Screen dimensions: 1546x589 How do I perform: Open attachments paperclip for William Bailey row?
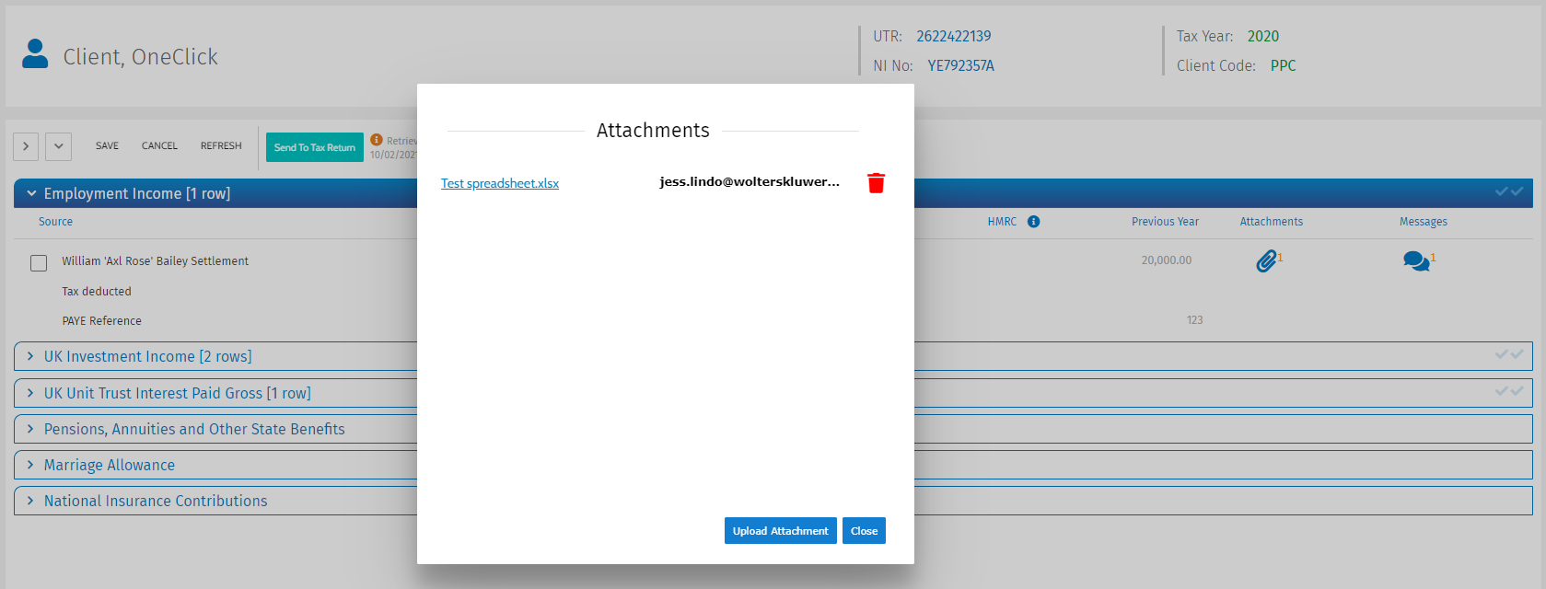point(1267,261)
